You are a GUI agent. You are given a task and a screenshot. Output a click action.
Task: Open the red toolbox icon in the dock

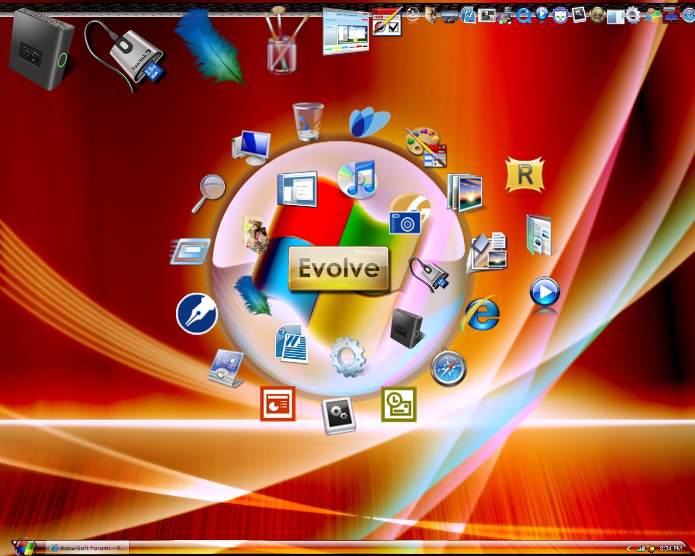point(672,15)
